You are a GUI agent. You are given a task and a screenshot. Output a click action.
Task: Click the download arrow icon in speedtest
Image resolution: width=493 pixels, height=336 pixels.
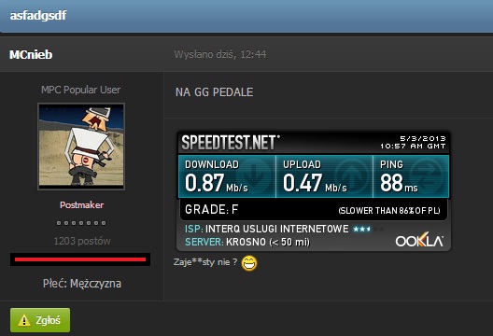pyautogui.click(x=255, y=175)
